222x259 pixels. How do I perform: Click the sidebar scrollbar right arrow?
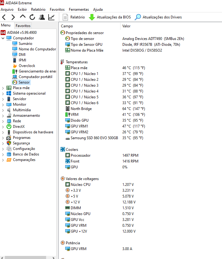pos(53,258)
